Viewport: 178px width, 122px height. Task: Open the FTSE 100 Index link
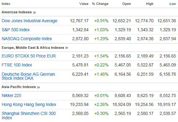(17, 65)
